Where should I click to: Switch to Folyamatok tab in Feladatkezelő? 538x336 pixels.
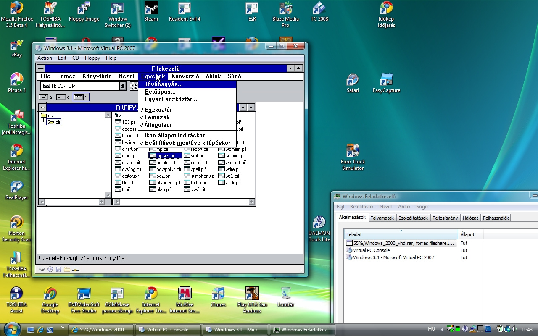(382, 218)
